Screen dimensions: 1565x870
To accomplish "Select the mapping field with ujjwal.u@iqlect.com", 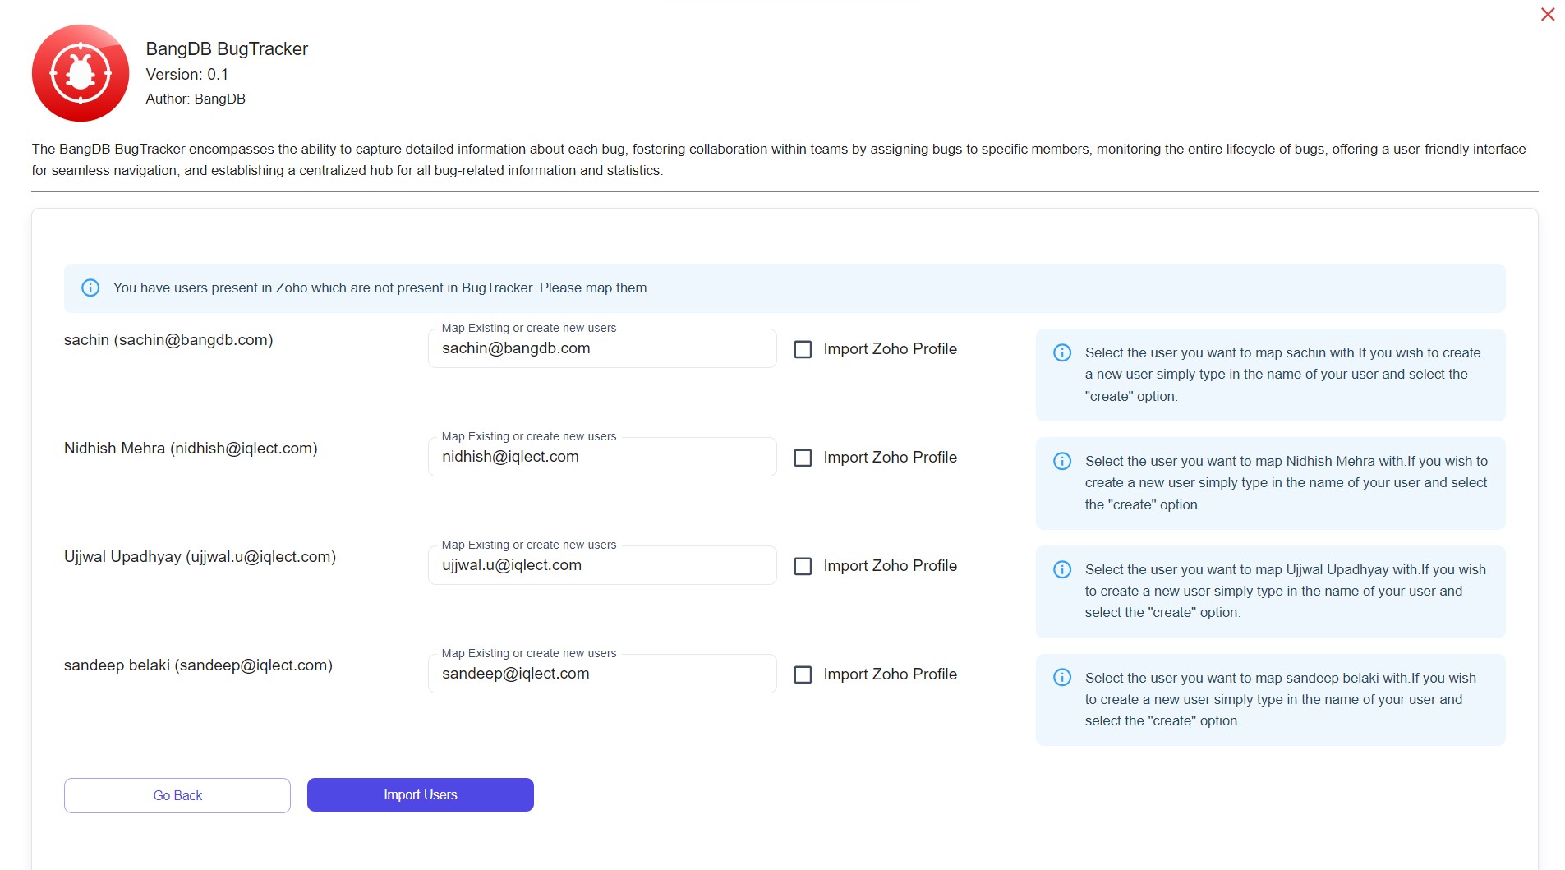I will coord(602,565).
